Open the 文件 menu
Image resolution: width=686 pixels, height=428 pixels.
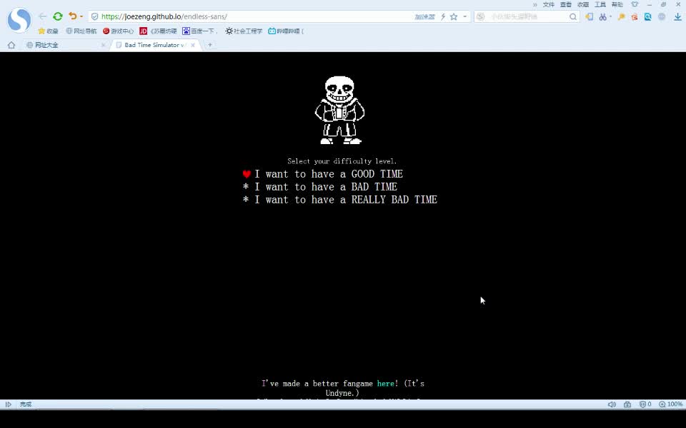(x=549, y=4)
